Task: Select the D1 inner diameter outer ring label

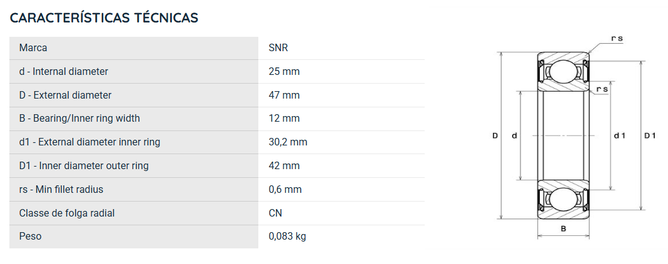Action: tap(84, 166)
